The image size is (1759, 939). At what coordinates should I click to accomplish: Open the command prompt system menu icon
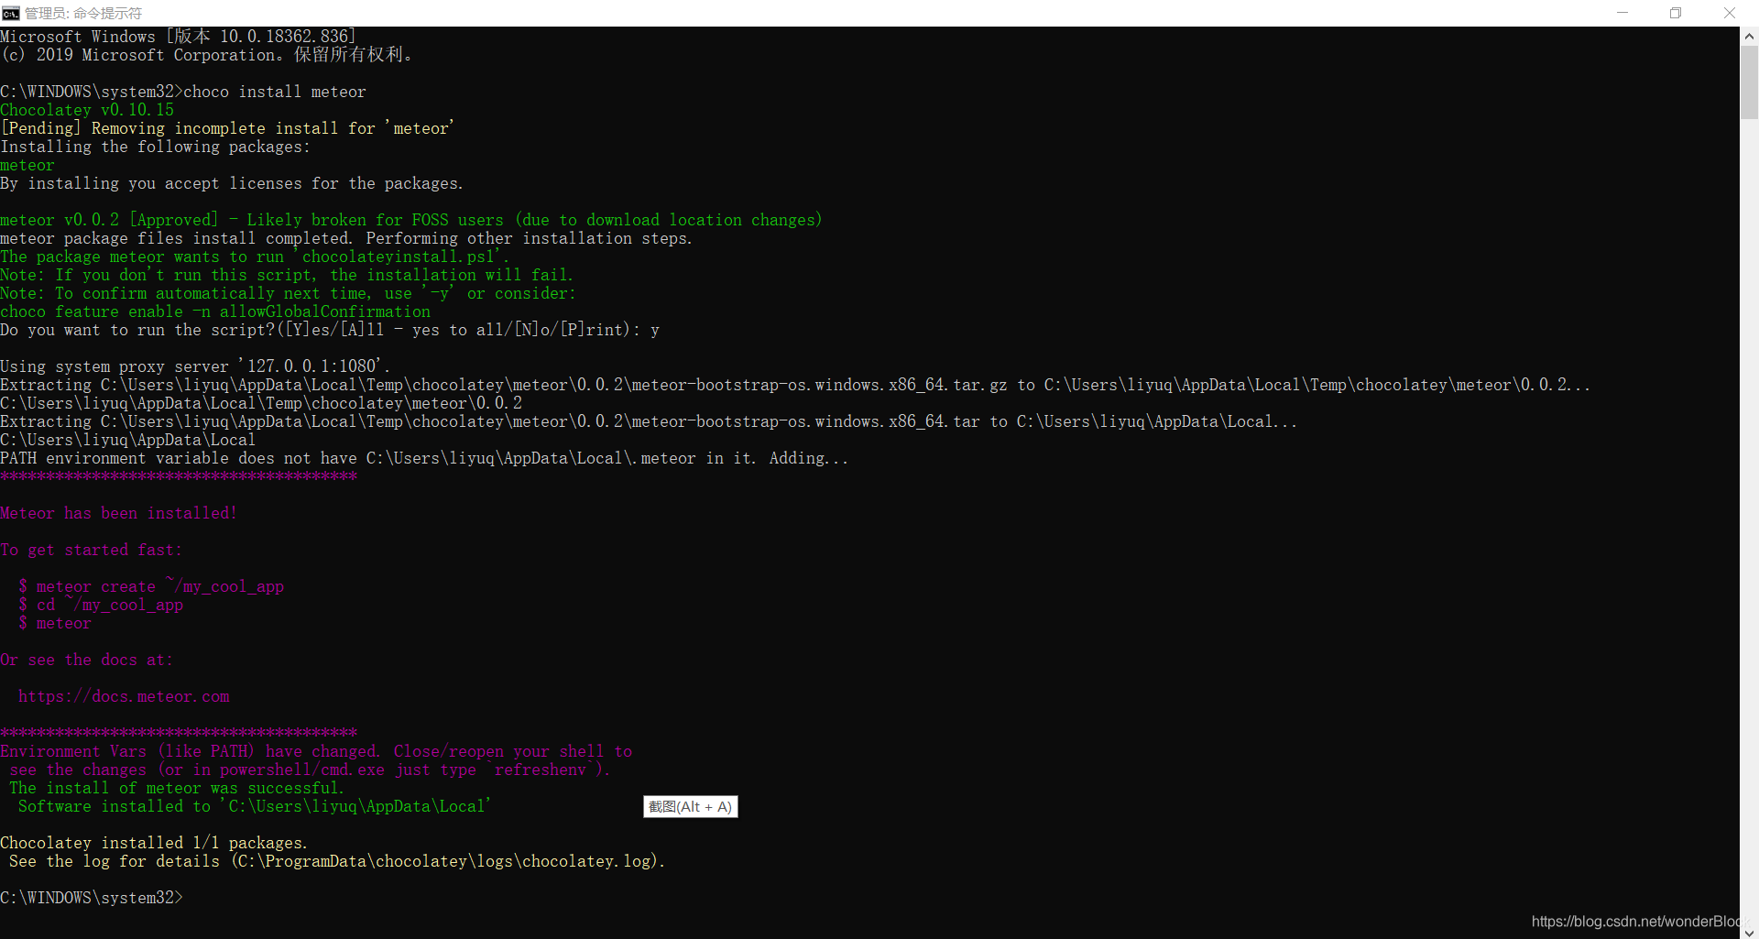10,13
